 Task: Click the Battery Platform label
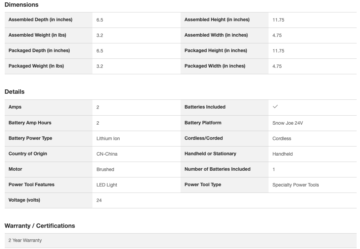[203, 123]
